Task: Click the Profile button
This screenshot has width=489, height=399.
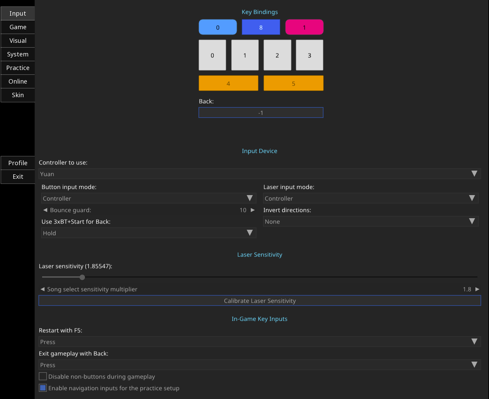Action: [x=18, y=163]
